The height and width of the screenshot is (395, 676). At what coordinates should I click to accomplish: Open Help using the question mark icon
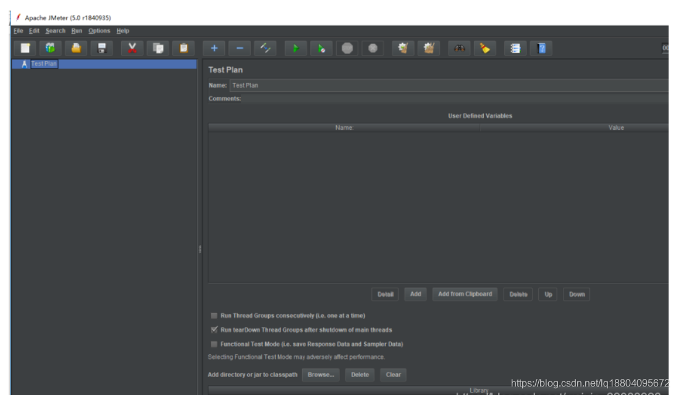click(541, 48)
